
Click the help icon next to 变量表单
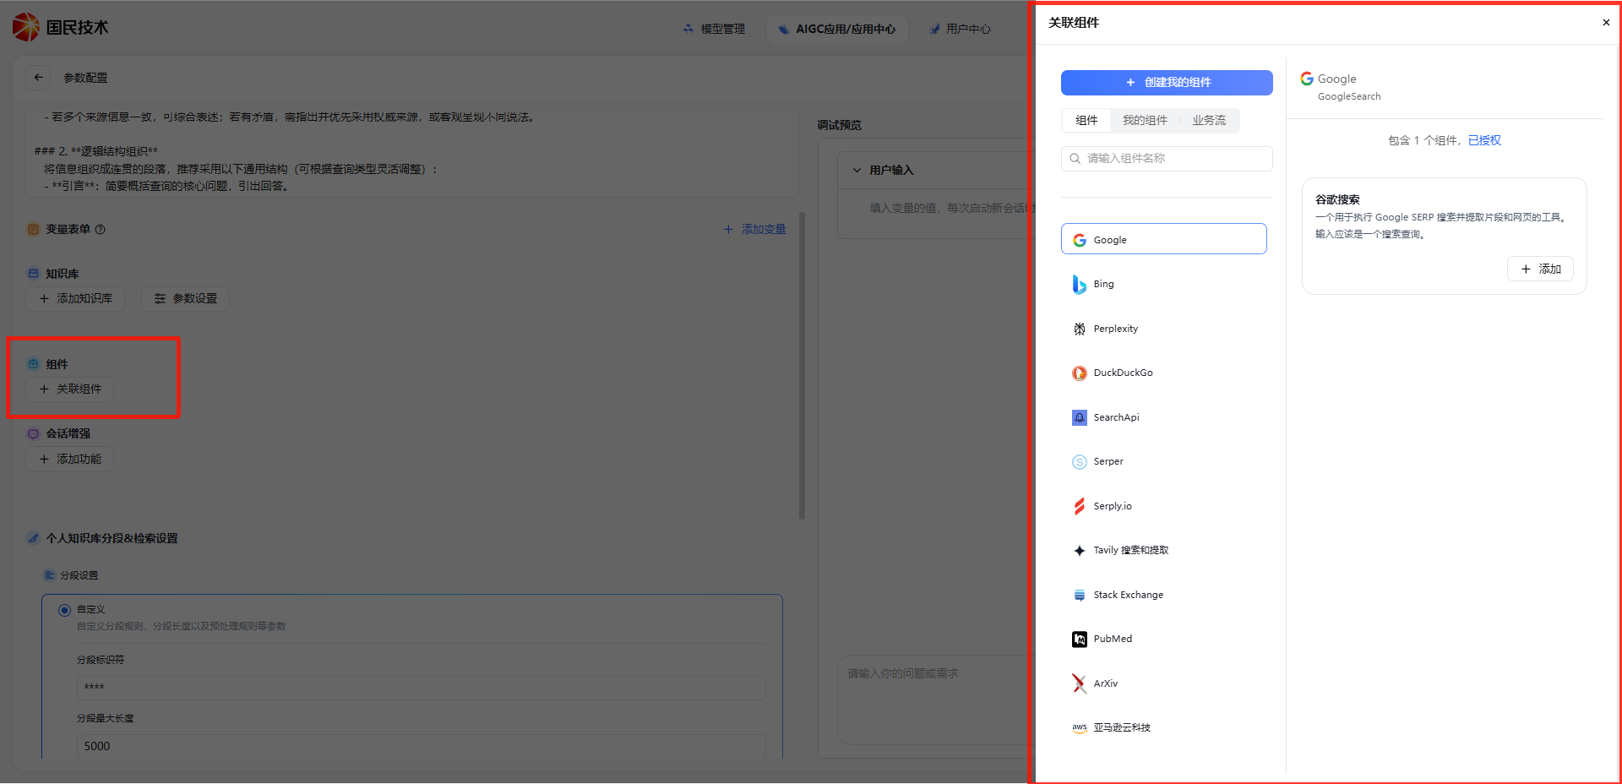[100, 229]
